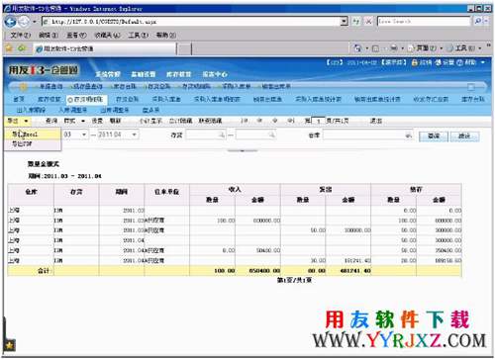
Task: Switch to the 采购入库单 tab
Action: click(x=166, y=99)
